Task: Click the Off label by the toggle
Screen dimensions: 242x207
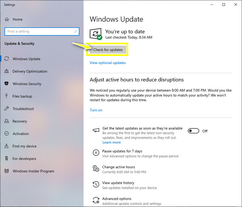Action: tap(205, 131)
